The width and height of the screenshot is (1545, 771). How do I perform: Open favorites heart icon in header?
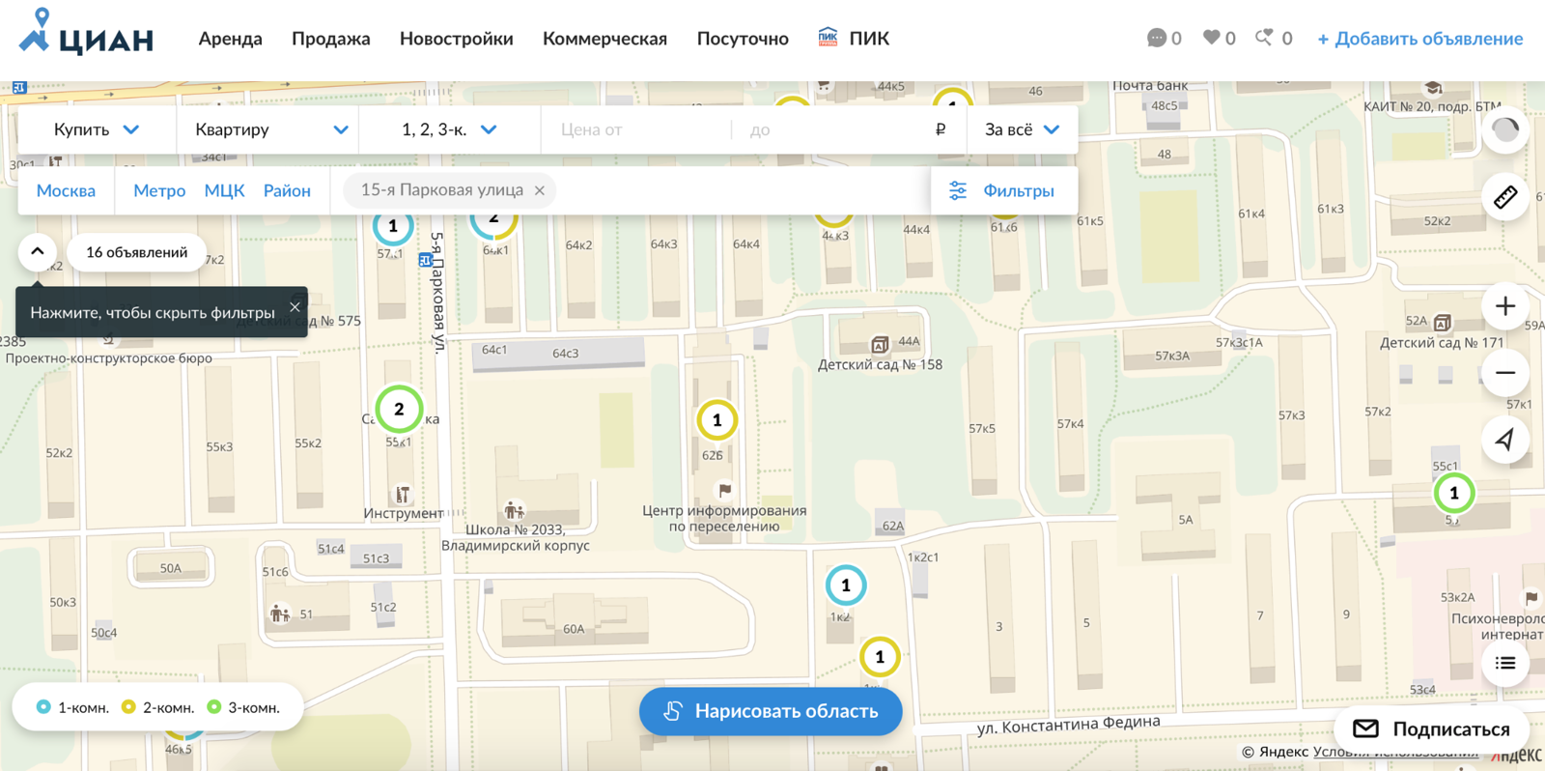click(x=1211, y=38)
